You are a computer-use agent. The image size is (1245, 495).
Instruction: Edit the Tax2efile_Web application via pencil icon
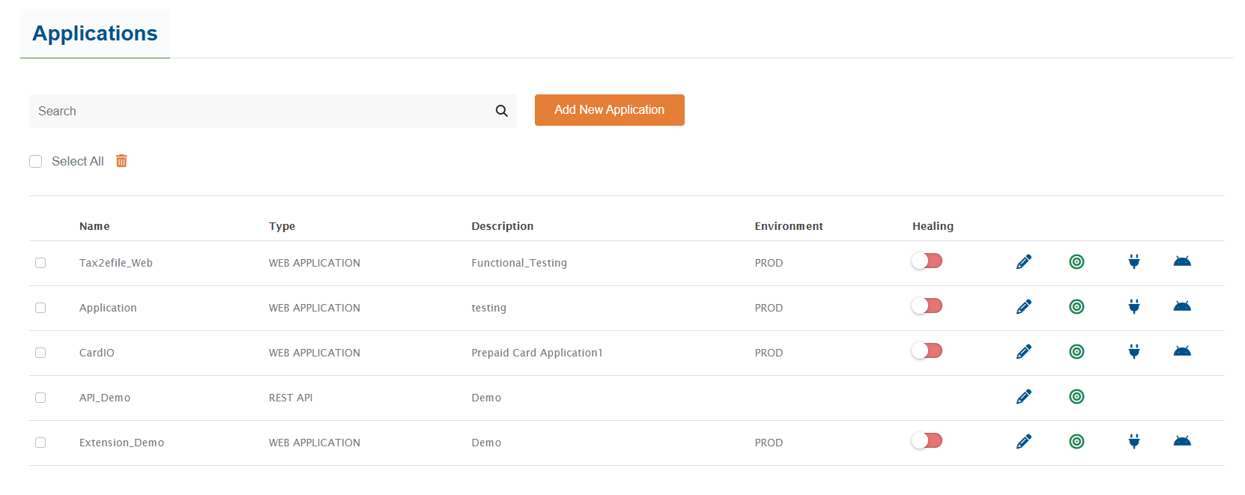1024,262
